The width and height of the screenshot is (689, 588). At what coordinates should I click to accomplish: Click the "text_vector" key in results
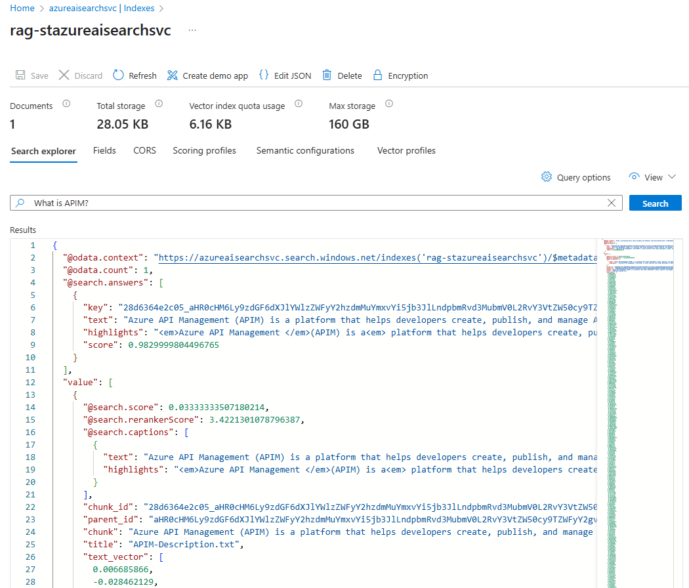pyautogui.click(x=115, y=556)
